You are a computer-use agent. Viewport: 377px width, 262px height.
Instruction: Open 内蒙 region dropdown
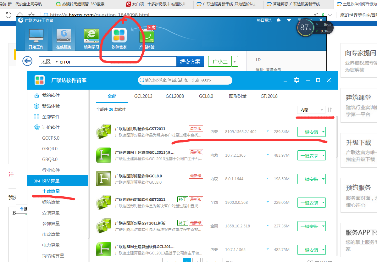pos(311,110)
